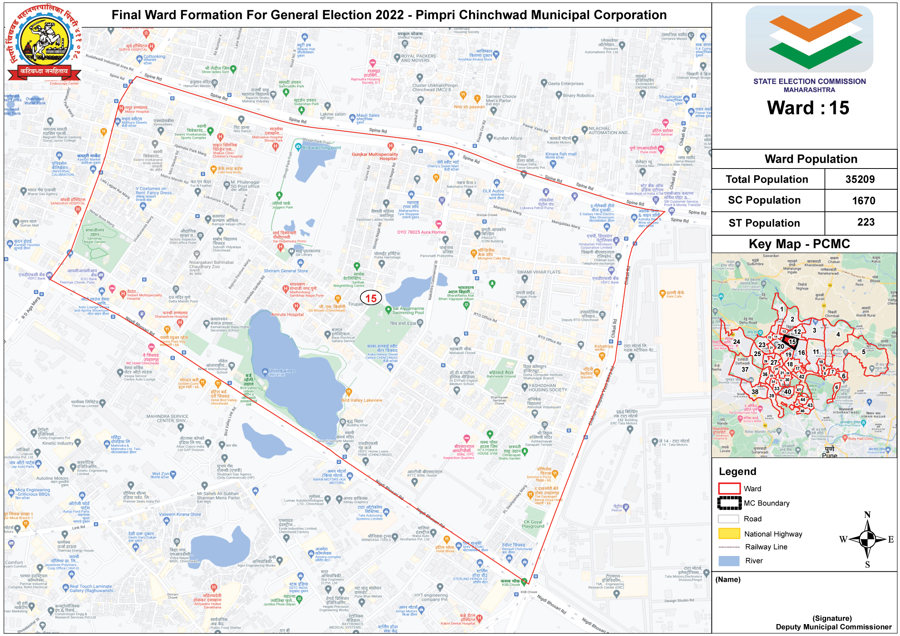Click the Lakme salon pin
Image resolution: width=900 pixels, height=636 pixels.
click(x=327, y=106)
